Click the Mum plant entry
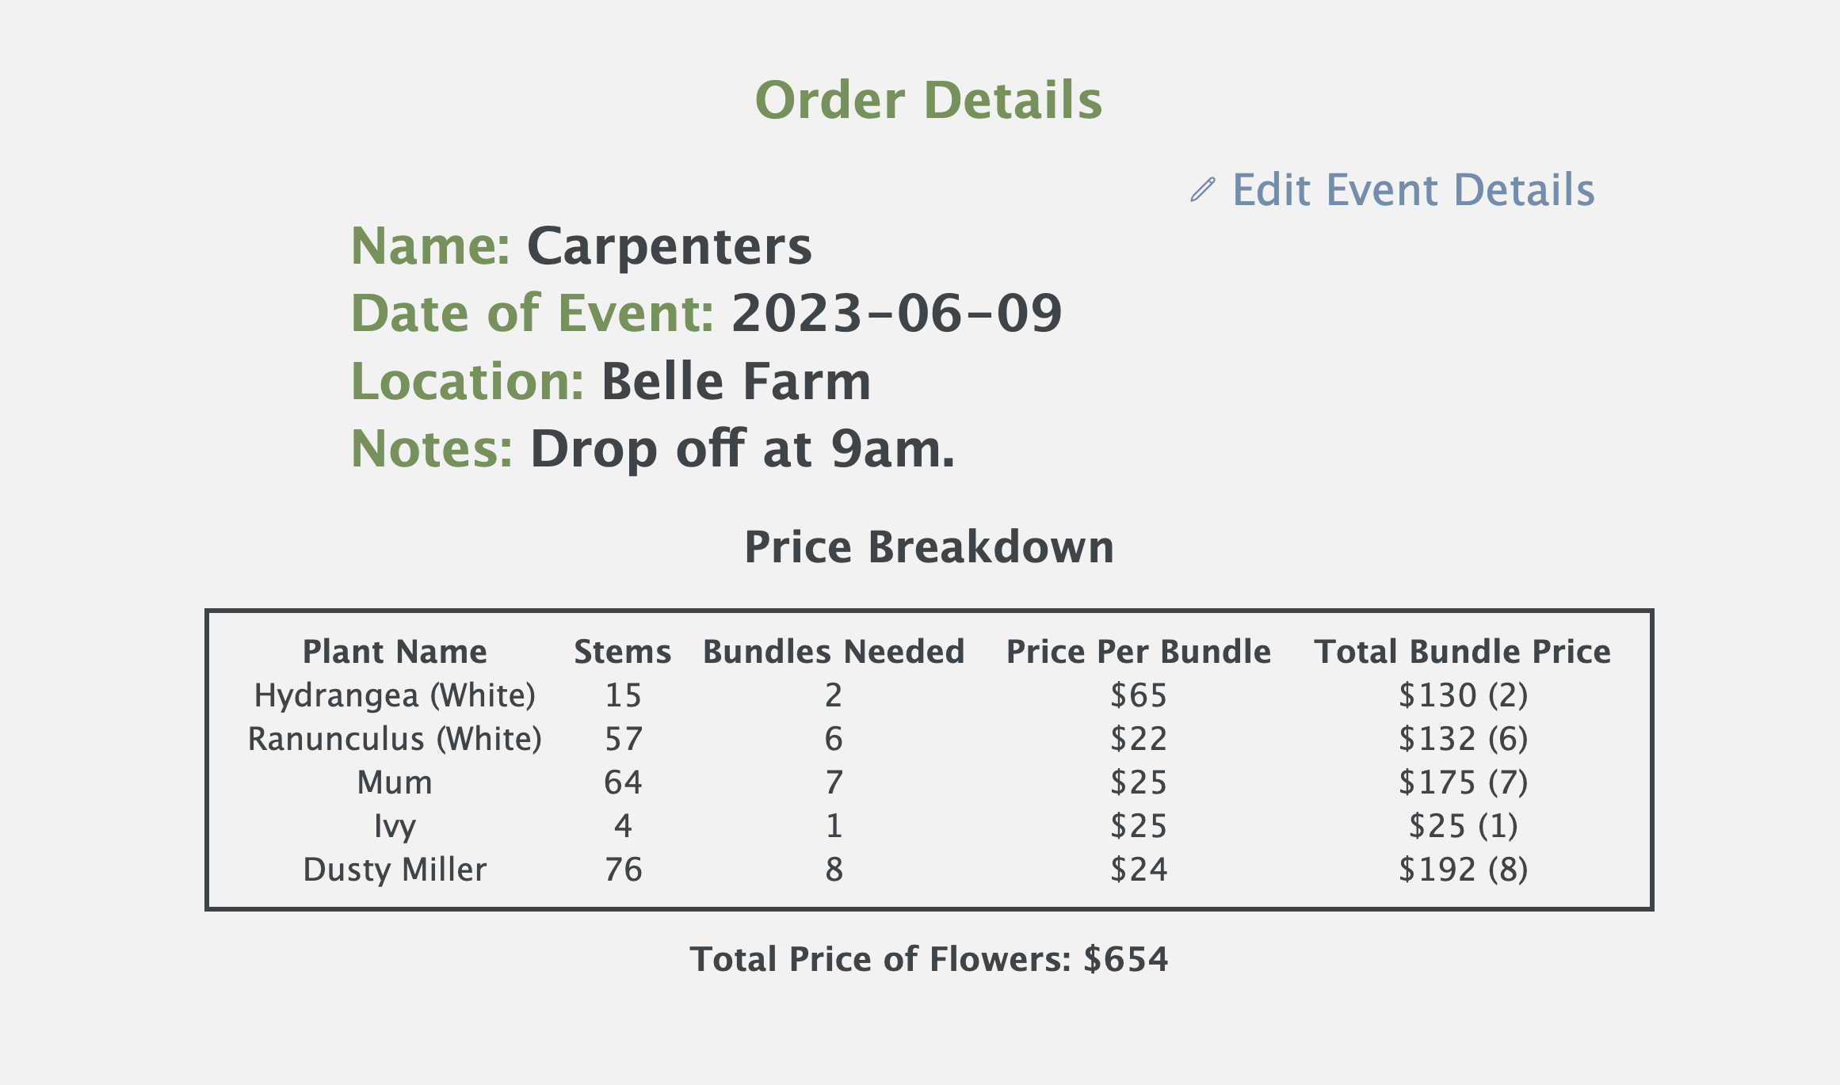1840x1085 pixels. coord(394,782)
